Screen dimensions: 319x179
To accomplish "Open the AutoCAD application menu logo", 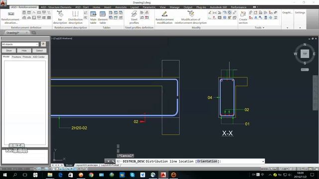I will [3, 3].
